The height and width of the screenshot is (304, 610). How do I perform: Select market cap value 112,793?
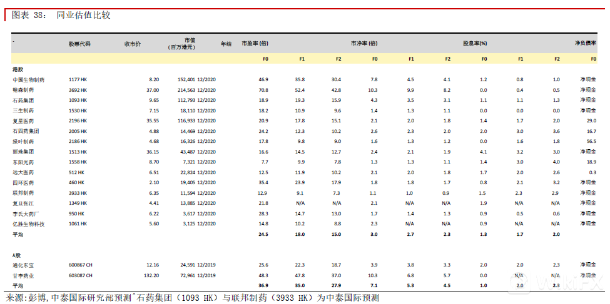coord(186,100)
